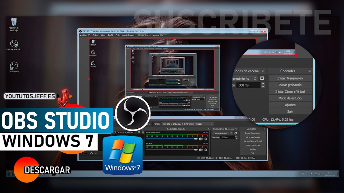
Task: Toggle lock icon of Captura de pantalla
Action: (143, 132)
